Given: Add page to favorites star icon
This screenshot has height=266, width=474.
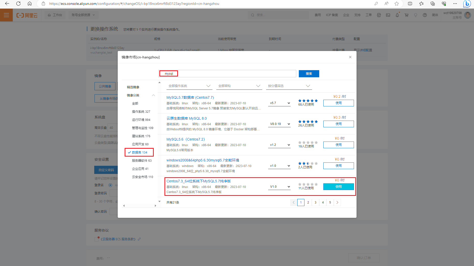Looking at the screenshot, I should point(397,4).
